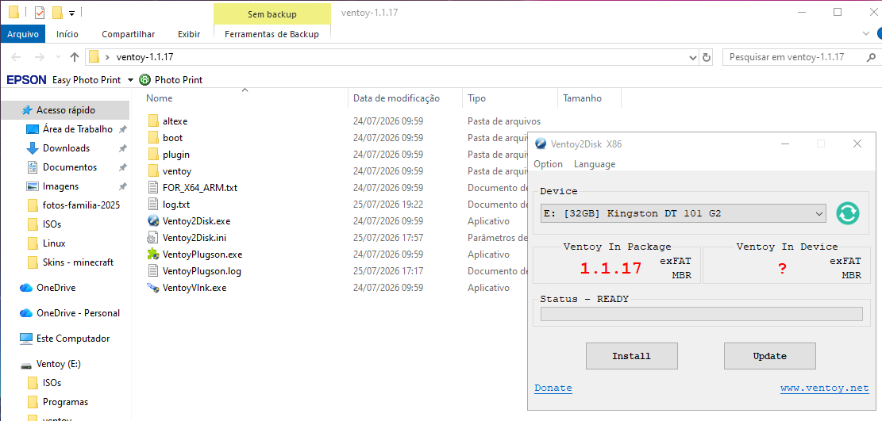Open the Device dropdown showing Kingston DT 101 G2
Viewport: 882px width, 421px height.
[x=683, y=213]
